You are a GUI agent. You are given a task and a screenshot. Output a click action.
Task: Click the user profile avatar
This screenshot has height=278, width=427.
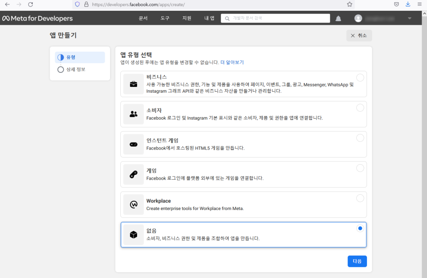358,18
